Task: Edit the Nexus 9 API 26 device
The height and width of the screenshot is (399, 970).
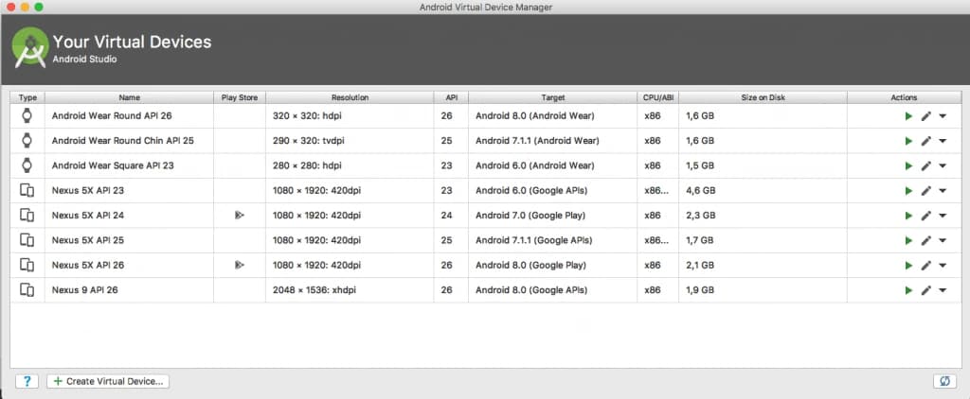Action: [x=926, y=289]
